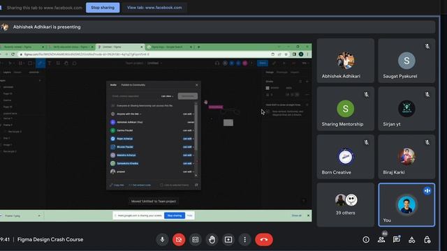
Task: Open the Present now screen share button
Action: [228, 240]
